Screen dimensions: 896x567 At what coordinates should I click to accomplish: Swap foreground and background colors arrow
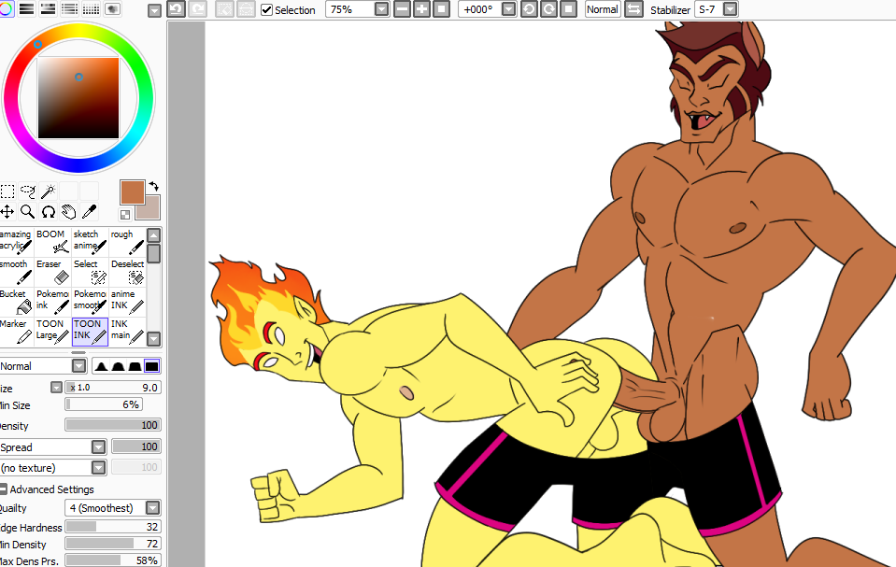tap(153, 186)
